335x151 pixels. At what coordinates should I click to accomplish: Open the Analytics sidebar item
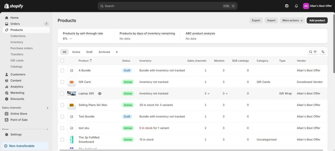(17, 87)
